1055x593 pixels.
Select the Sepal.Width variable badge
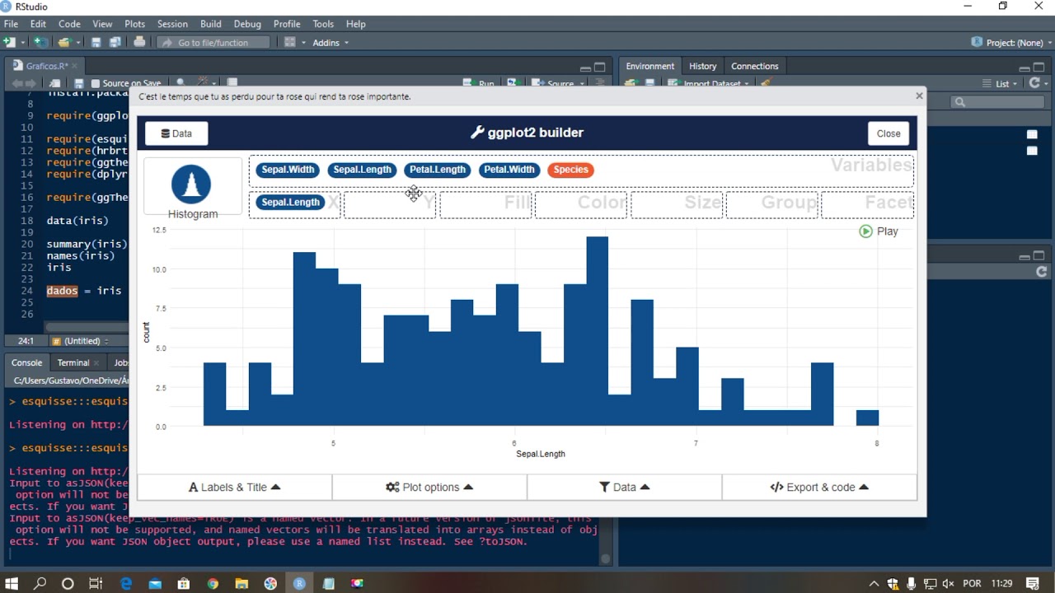pos(288,170)
